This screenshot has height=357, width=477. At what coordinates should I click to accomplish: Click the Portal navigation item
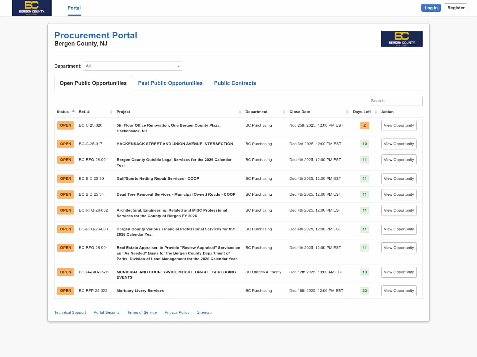coord(74,8)
